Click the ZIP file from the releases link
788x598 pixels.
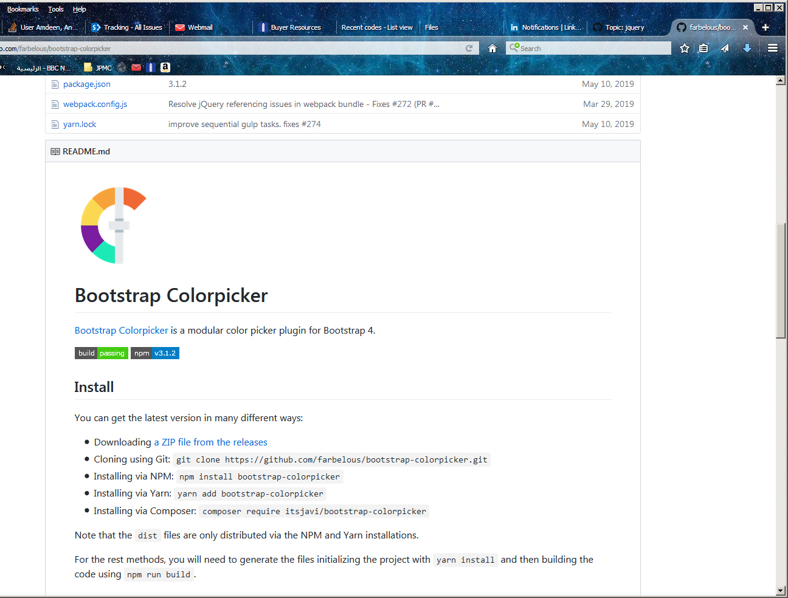tap(210, 442)
